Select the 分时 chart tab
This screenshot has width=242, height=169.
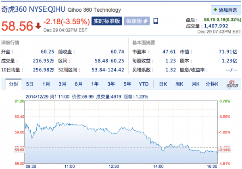tap(13, 84)
